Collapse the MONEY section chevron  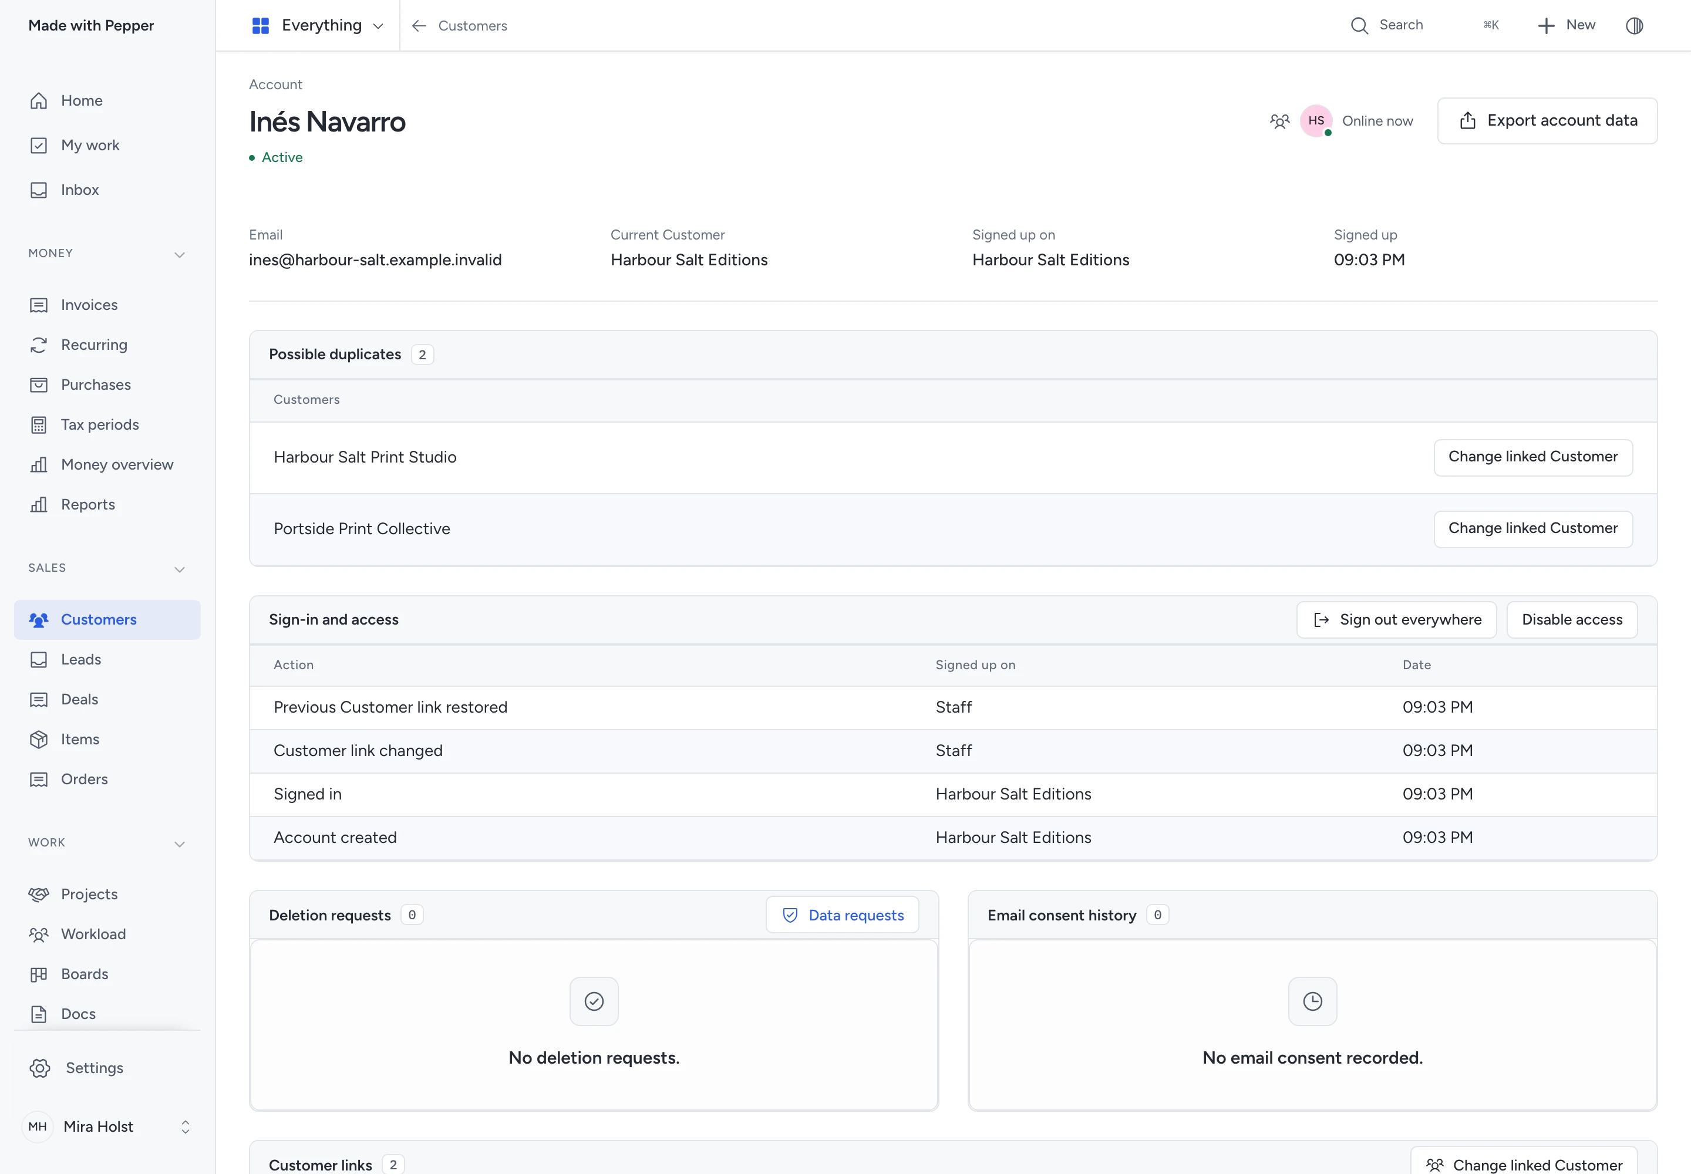[180, 255]
